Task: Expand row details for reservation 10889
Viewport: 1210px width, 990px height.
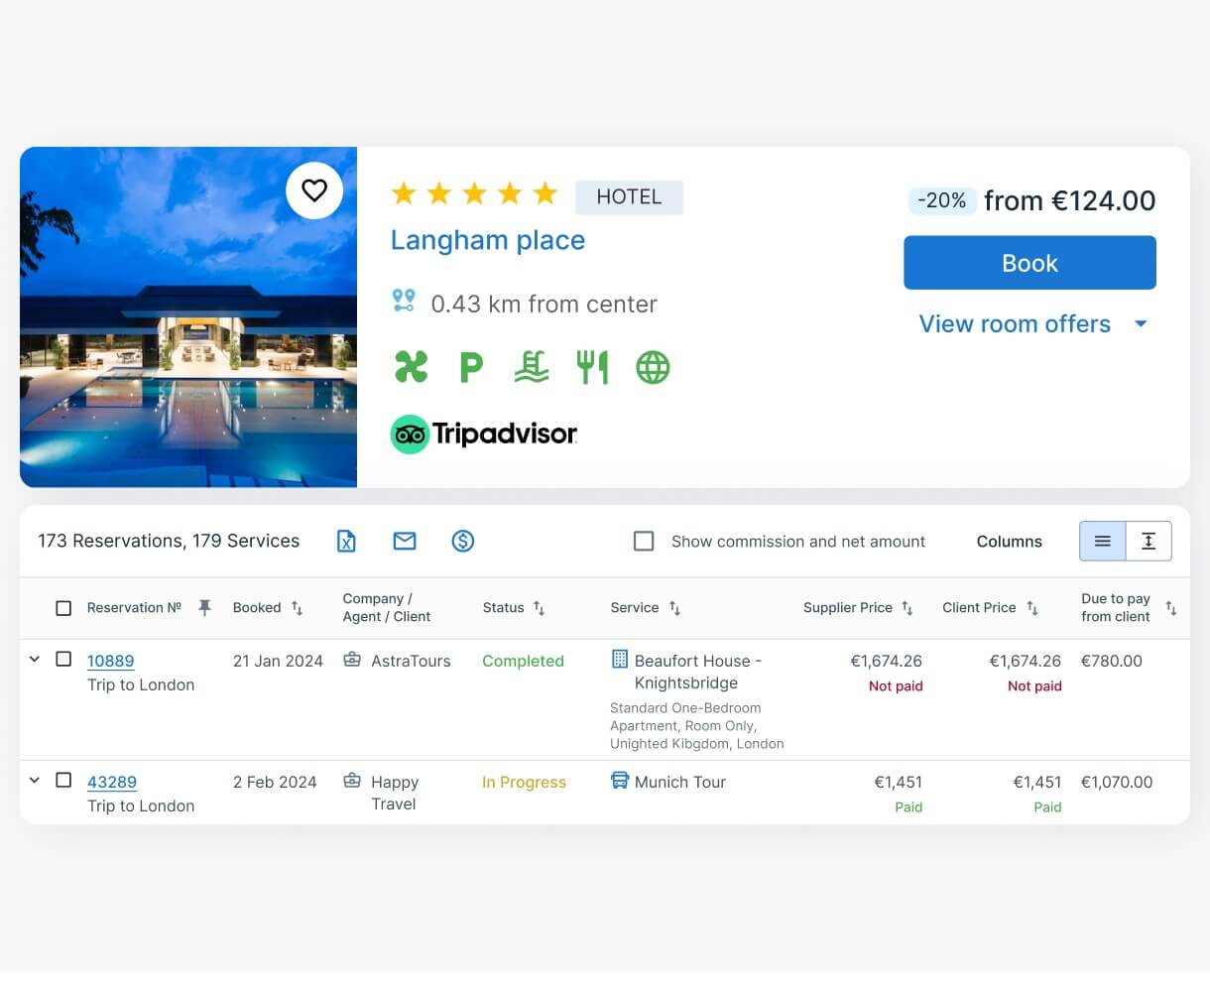Action: [x=35, y=659]
